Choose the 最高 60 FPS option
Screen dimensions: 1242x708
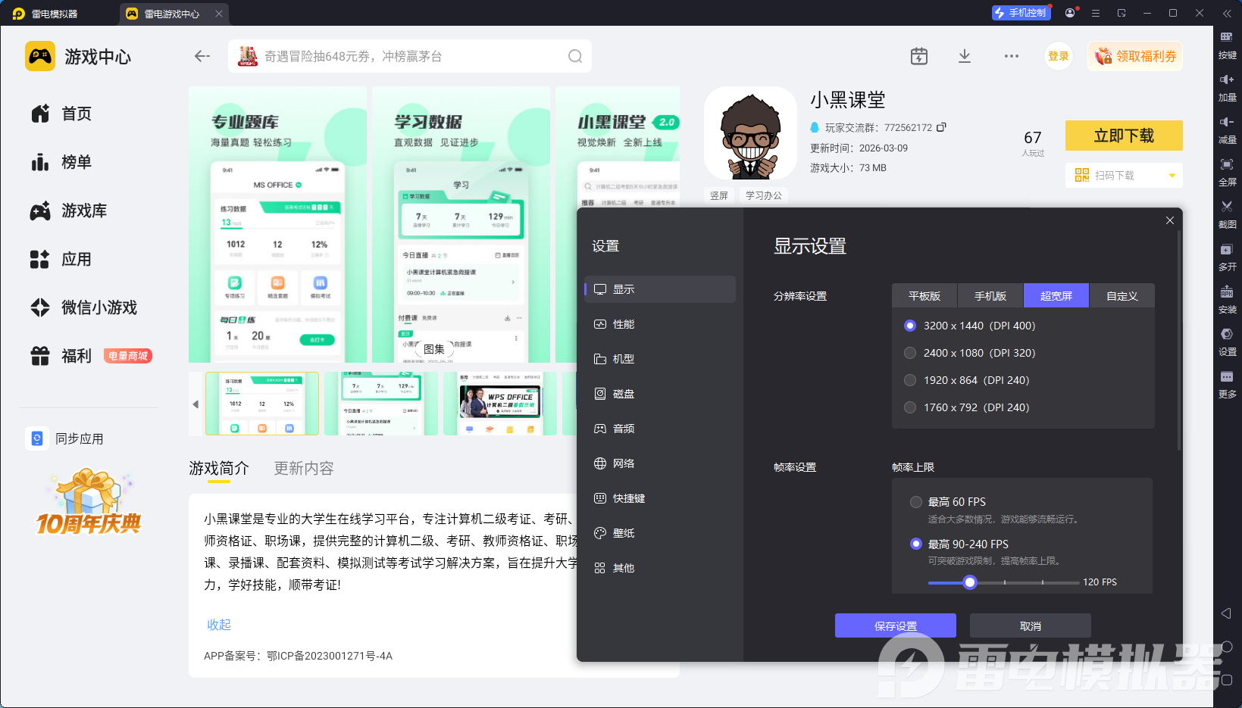pyautogui.click(x=916, y=502)
